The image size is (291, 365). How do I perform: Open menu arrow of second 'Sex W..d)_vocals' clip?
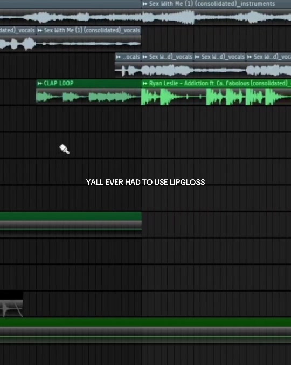click(197, 57)
